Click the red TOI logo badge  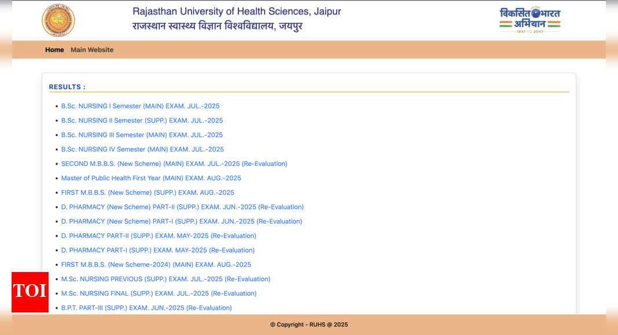[30, 292]
